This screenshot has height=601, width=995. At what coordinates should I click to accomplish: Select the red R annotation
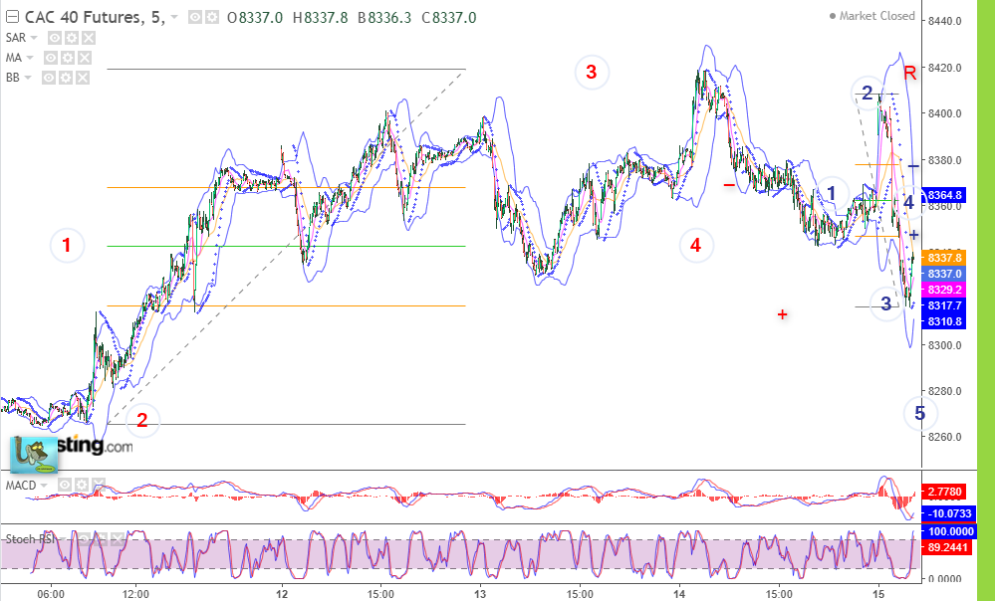[x=910, y=73]
